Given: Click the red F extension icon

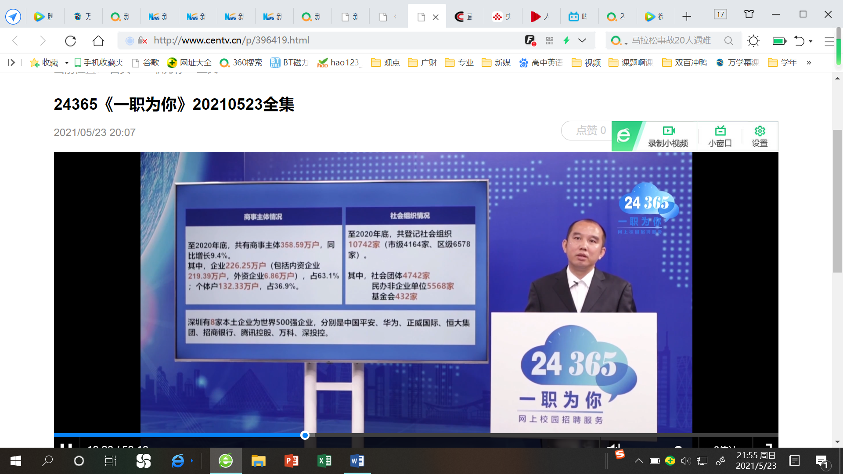Looking at the screenshot, I should coord(530,40).
